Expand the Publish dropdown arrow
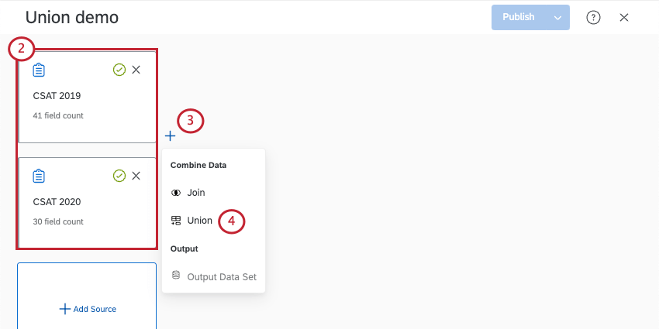 pos(557,17)
